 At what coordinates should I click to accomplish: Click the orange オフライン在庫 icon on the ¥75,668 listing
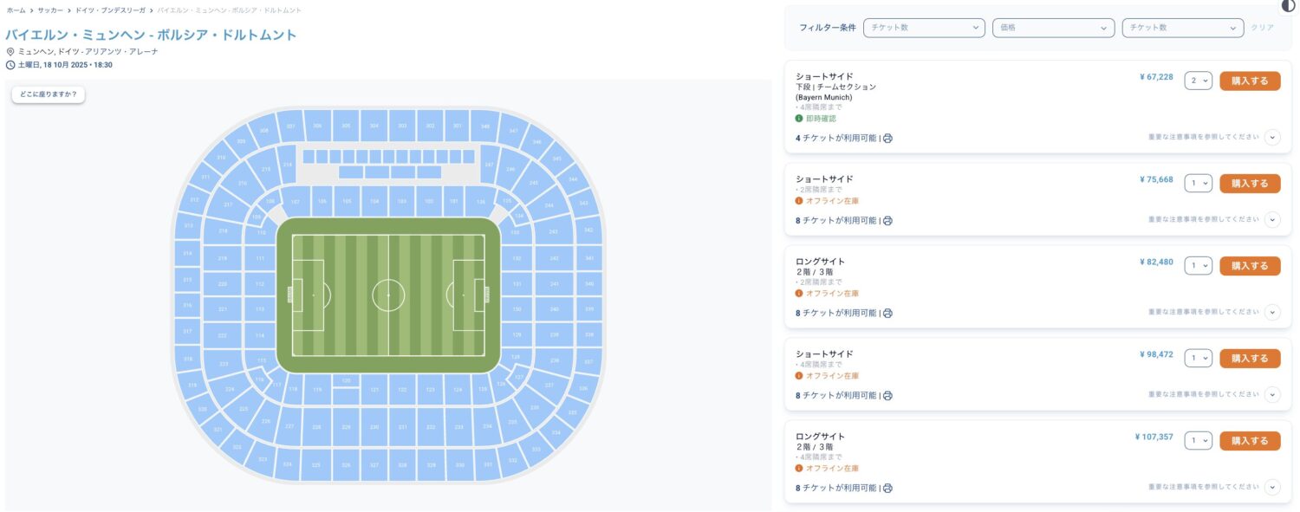(x=799, y=201)
